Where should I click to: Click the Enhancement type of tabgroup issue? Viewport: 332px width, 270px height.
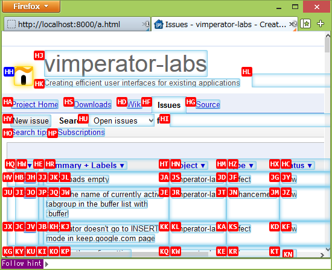tap(253, 194)
